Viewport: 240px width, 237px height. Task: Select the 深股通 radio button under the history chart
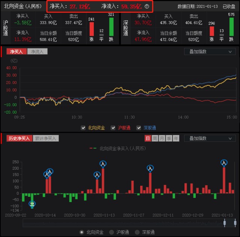(137, 232)
